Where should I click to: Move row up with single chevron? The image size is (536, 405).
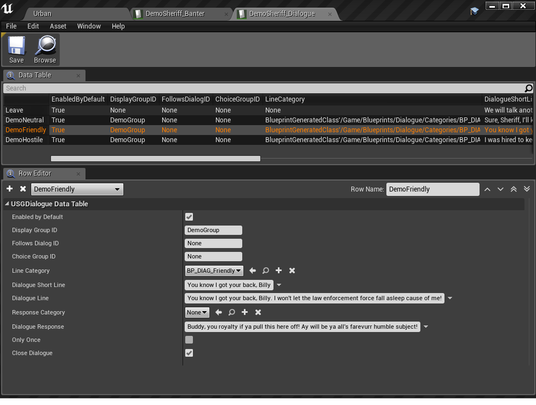point(487,189)
